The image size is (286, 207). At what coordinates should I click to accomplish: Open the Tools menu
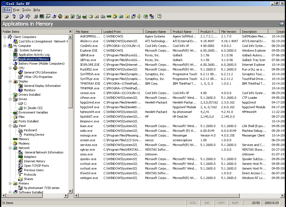[x=26, y=10]
